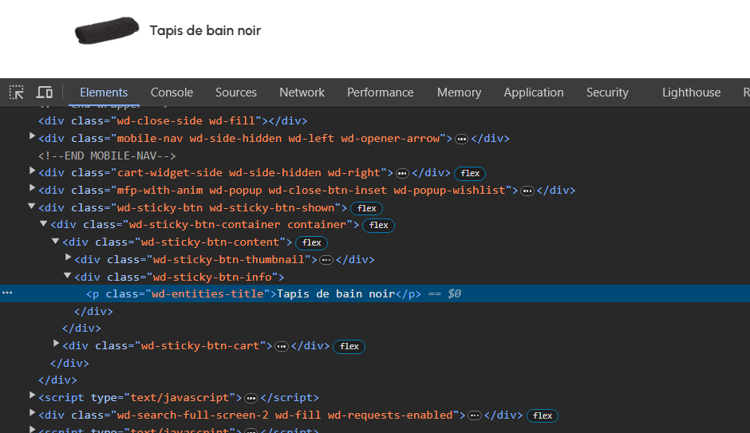Click the ellipsis in the wd-sticky-btn-cart div
The width and height of the screenshot is (750, 433).
point(281,347)
